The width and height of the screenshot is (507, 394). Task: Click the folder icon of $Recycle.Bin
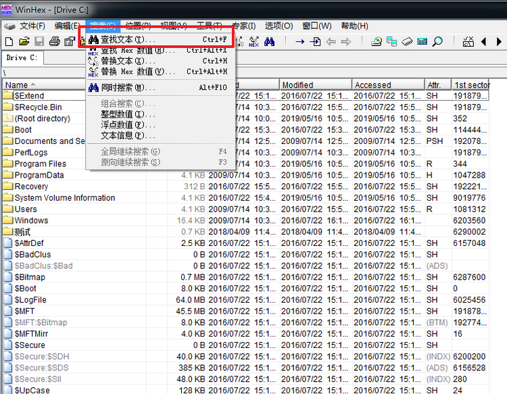(x=7, y=107)
